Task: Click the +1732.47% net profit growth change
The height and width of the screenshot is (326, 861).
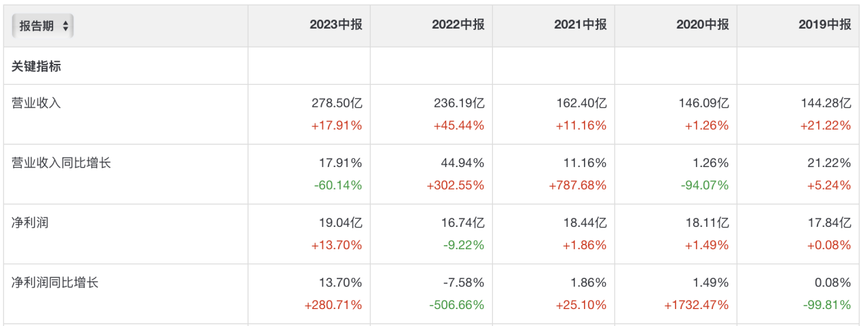Action: pyautogui.click(x=696, y=305)
